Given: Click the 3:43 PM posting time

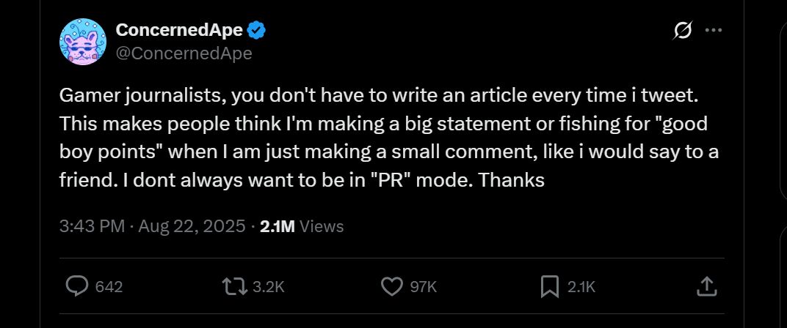Looking at the screenshot, I should pyautogui.click(x=92, y=226).
